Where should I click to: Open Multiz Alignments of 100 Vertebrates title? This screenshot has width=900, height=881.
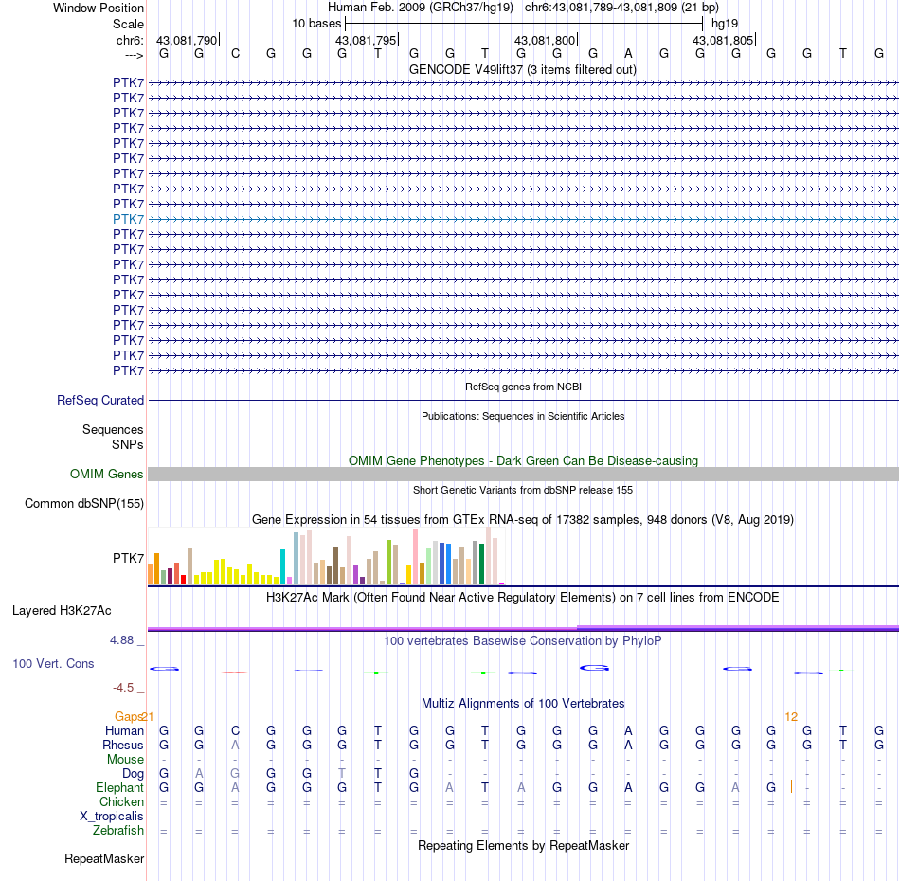(x=523, y=703)
